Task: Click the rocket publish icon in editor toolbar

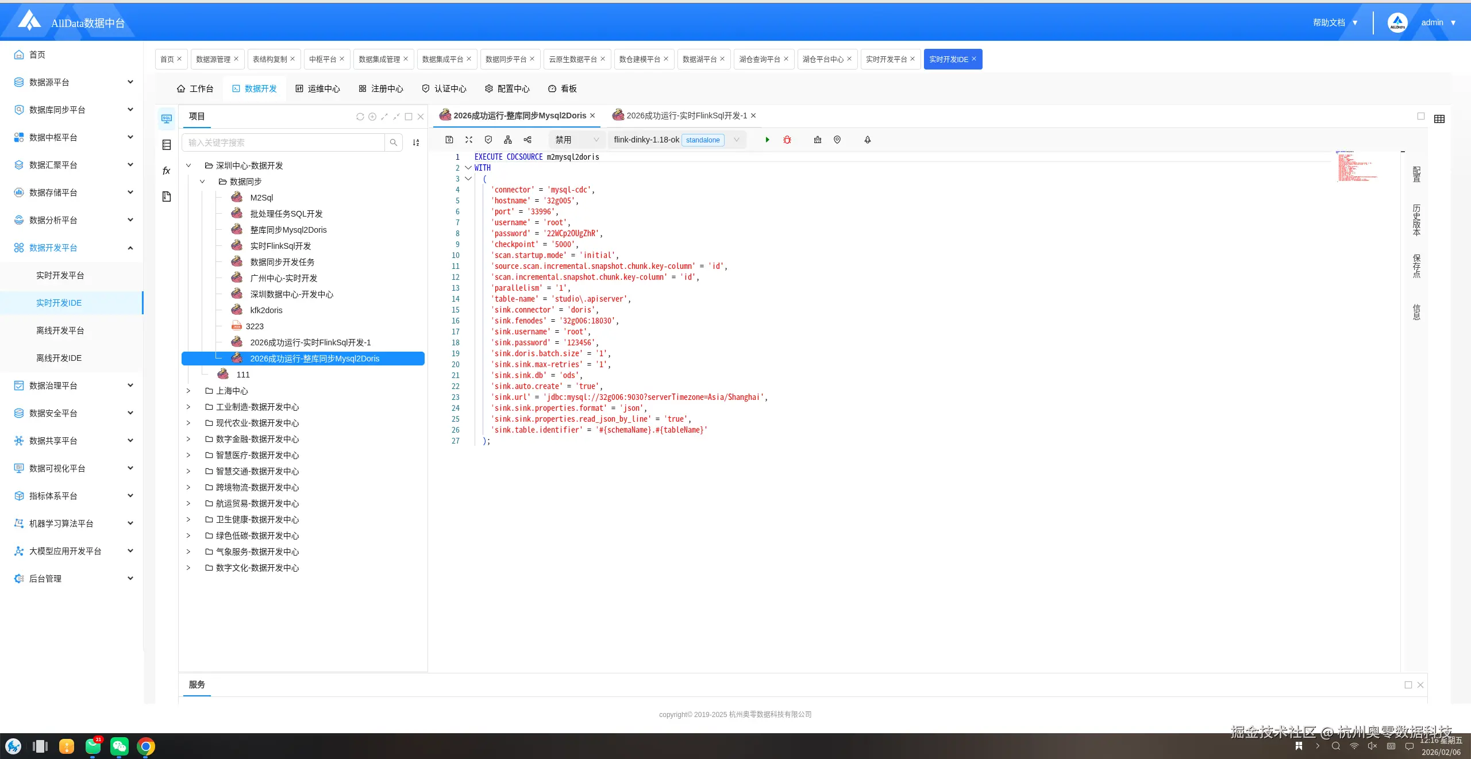Action: coord(868,140)
